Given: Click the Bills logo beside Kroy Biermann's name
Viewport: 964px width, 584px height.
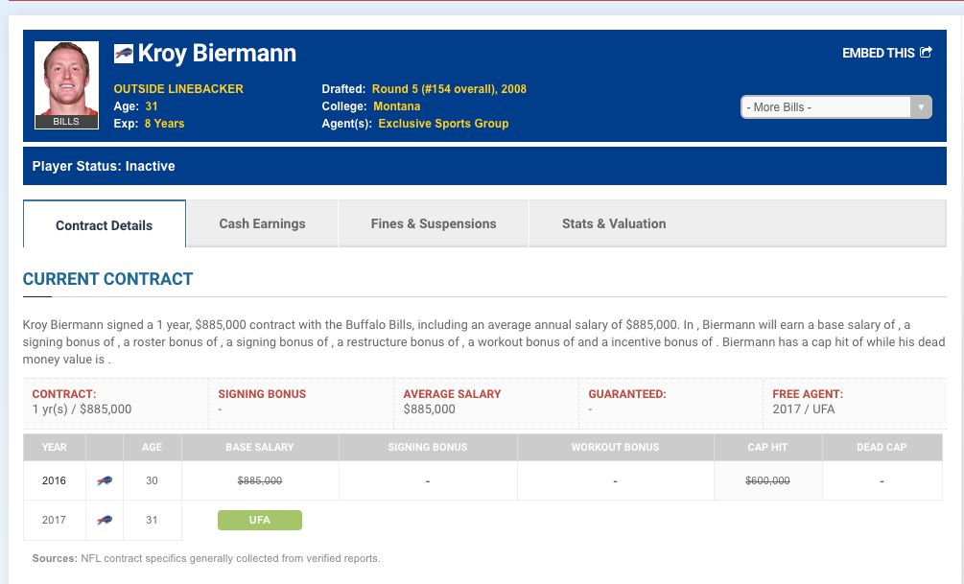Looking at the screenshot, I should pyautogui.click(x=123, y=53).
